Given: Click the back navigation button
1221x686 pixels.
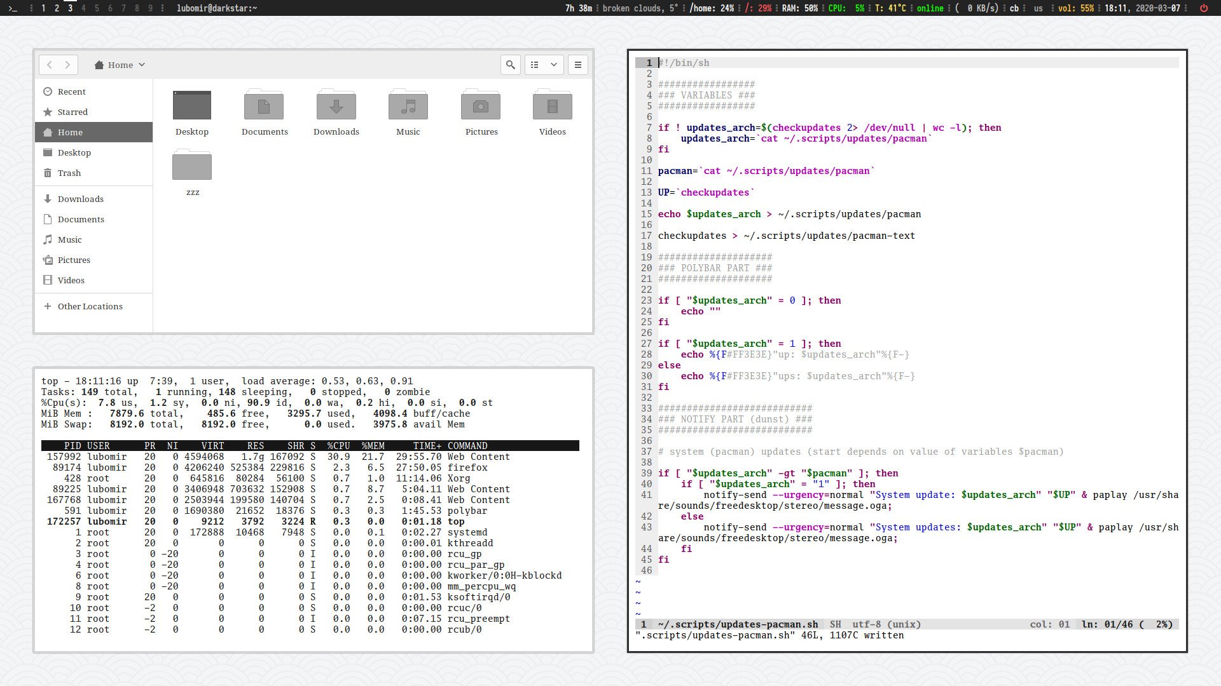Looking at the screenshot, I should coord(50,65).
